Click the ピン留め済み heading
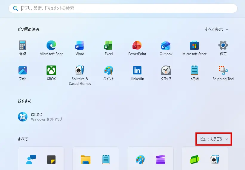Screen dimensions: 245x170 [28, 29]
